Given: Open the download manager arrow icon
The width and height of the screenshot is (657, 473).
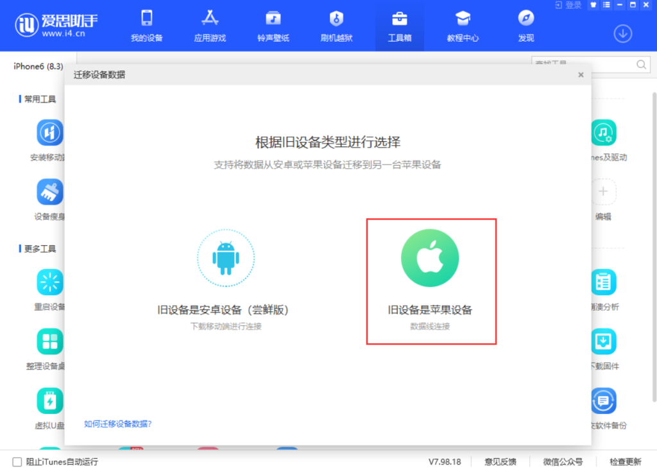Looking at the screenshot, I should [622, 33].
